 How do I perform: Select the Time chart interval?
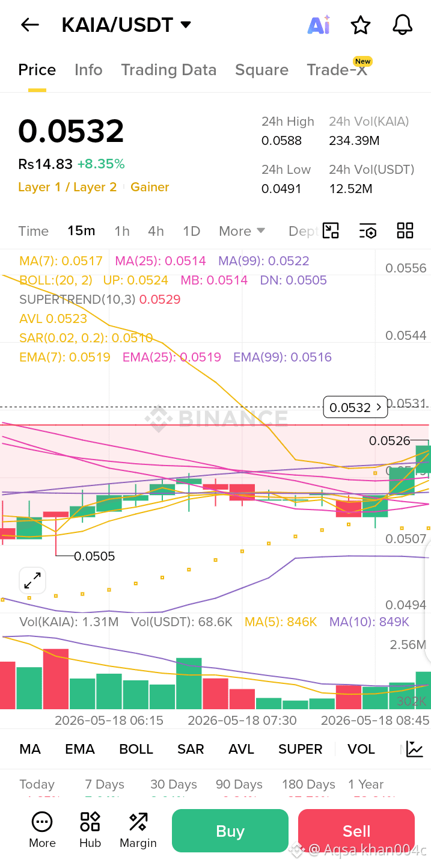coord(34,231)
